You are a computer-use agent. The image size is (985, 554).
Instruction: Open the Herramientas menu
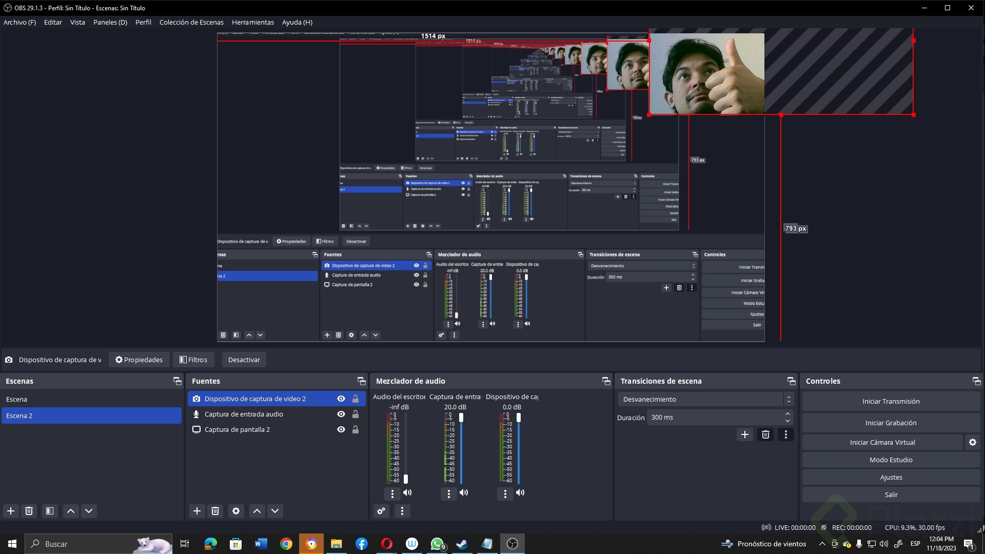pyautogui.click(x=252, y=22)
